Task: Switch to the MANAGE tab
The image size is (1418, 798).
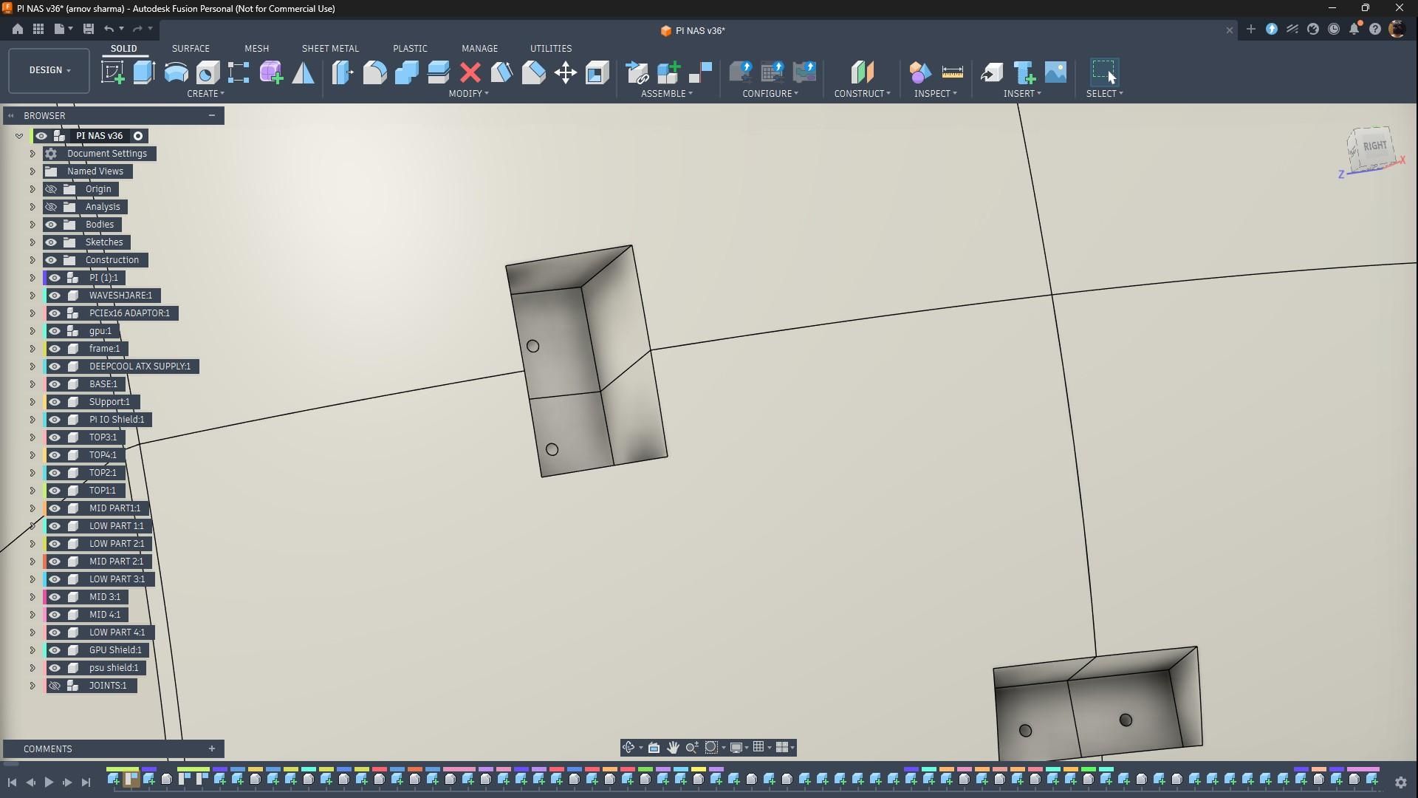Action: [479, 49]
